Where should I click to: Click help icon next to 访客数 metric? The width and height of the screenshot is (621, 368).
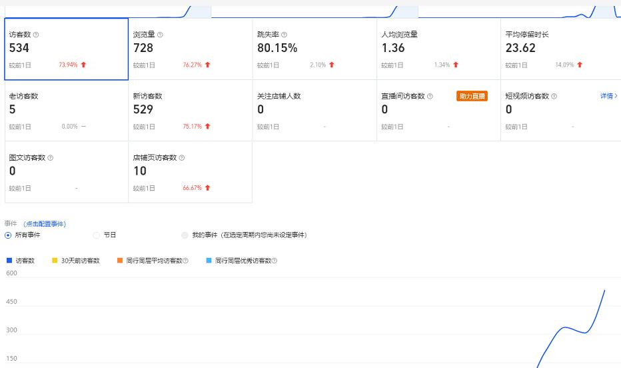click(36, 35)
